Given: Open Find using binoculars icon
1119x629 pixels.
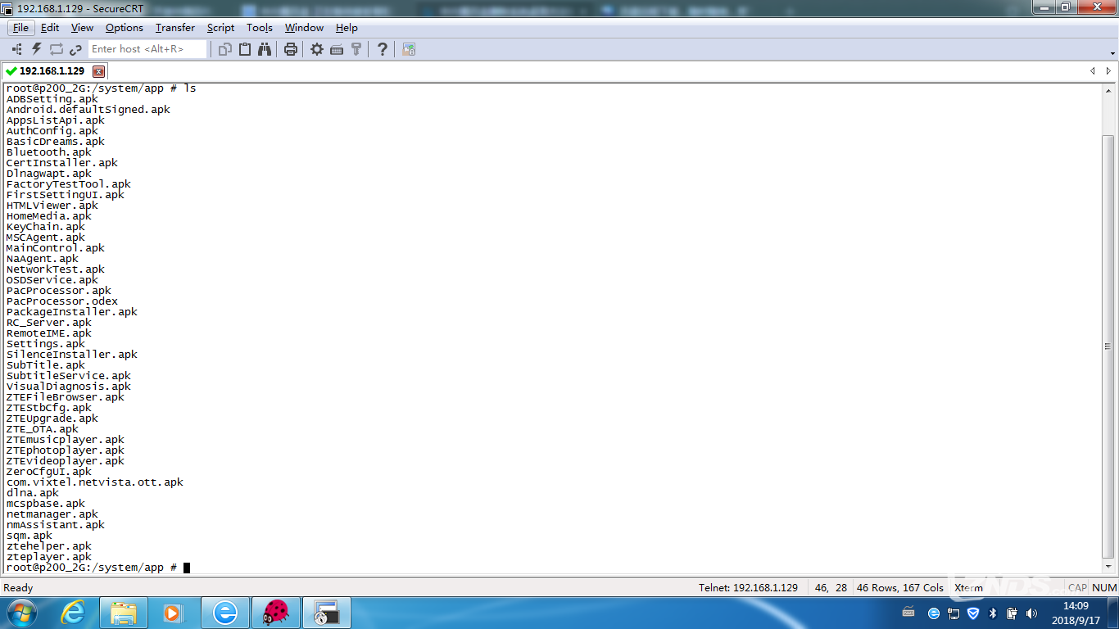Looking at the screenshot, I should pos(265,49).
